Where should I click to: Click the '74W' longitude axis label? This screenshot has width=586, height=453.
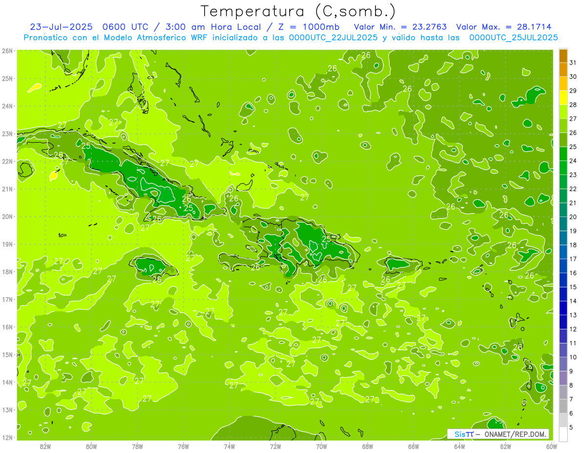pos(229,446)
